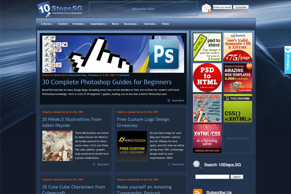Viewport: 291px width, 194px height.
Task: Click the psd to xhtml XHTMLIT ad
Action: coord(207,47)
